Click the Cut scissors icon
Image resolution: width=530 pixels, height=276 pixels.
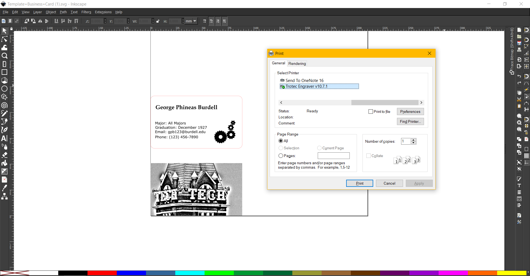tap(519, 99)
